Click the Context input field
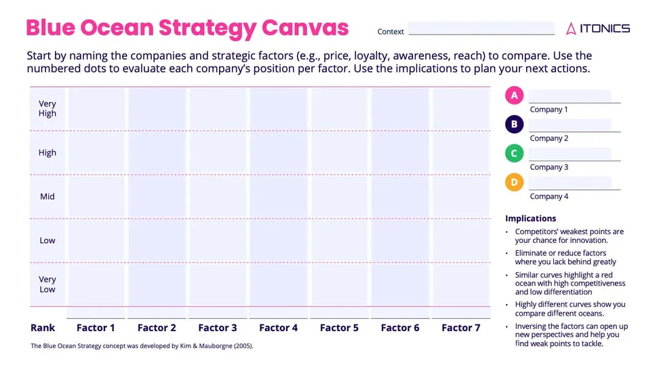655x365 pixels. click(x=481, y=28)
